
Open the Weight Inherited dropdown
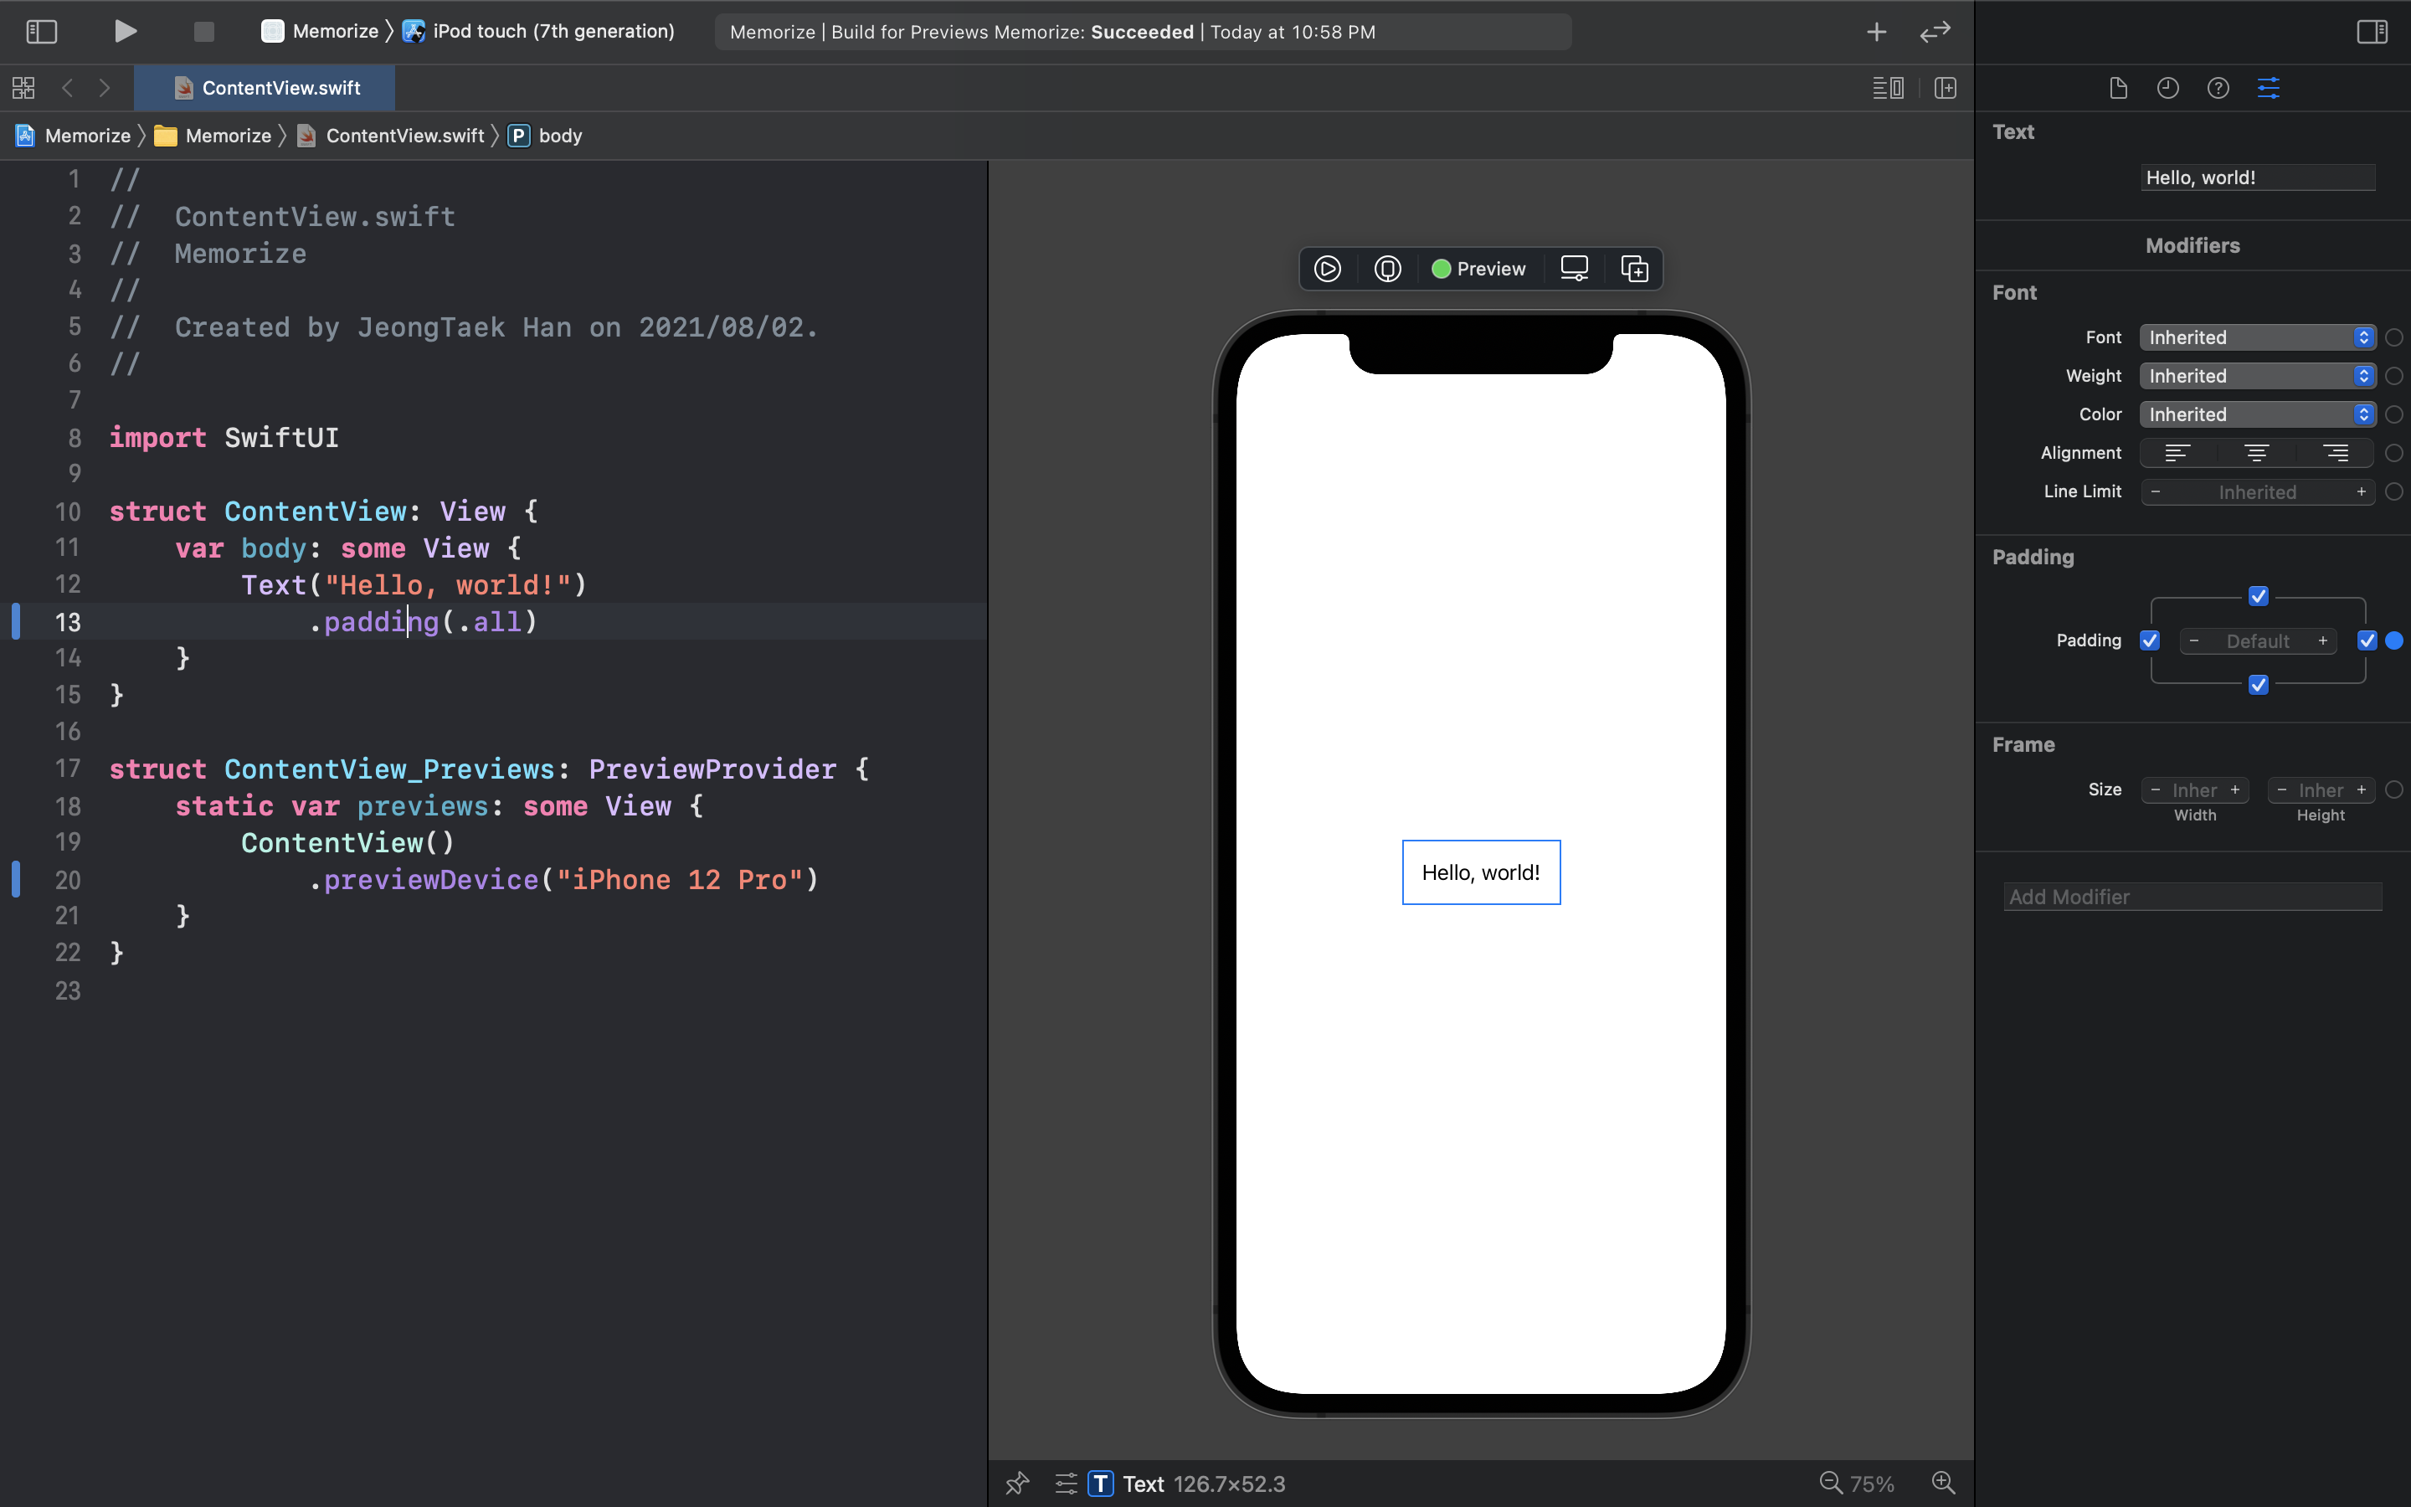coord(2257,376)
